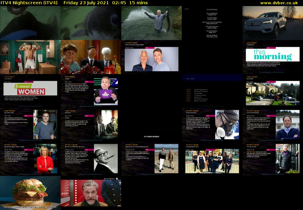This screenshot has width=303, height=210.
Task: Open the www.dvber.co.uk link
Action: point(279,3)
